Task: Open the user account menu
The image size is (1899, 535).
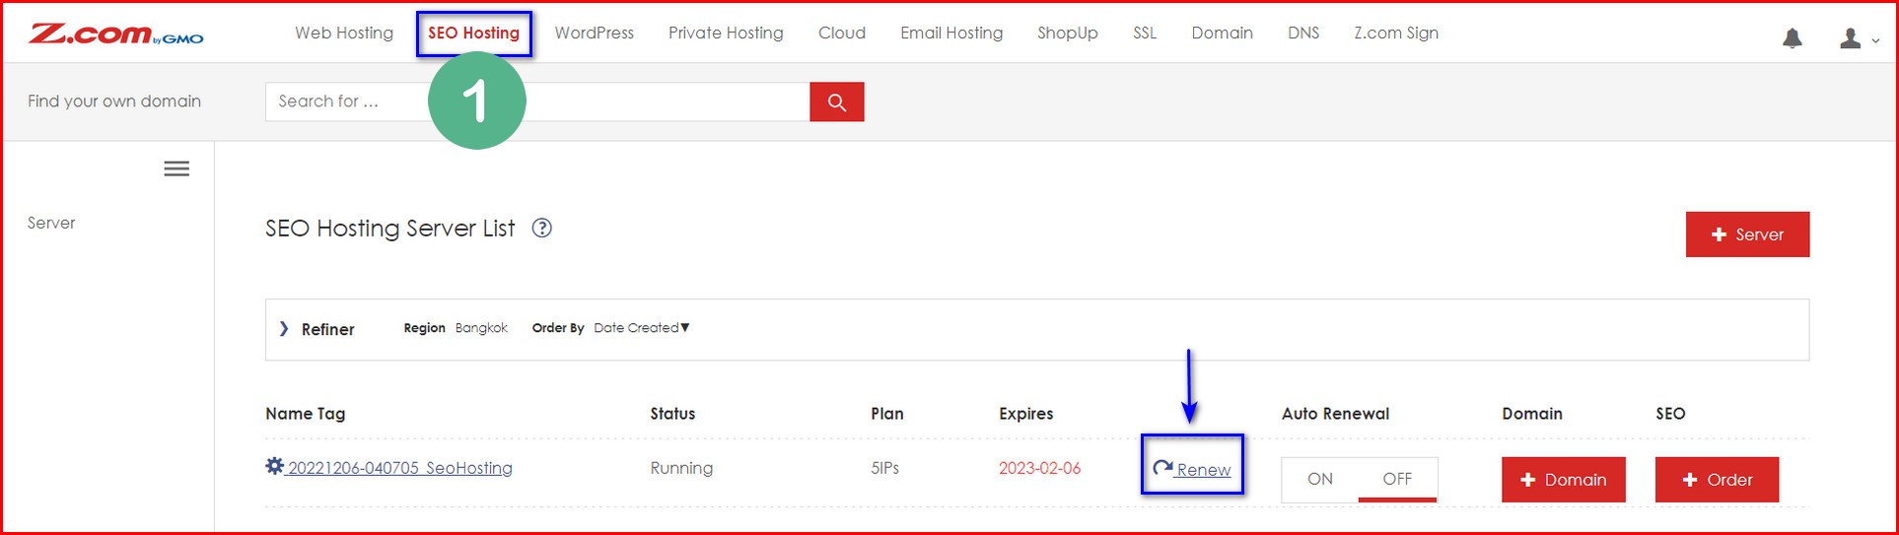Action: pyautogui.click(x=1859, y=38)
